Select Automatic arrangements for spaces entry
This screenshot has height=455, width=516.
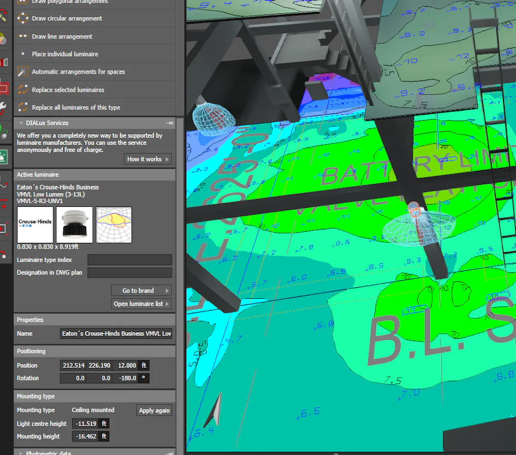coord(78,72)
